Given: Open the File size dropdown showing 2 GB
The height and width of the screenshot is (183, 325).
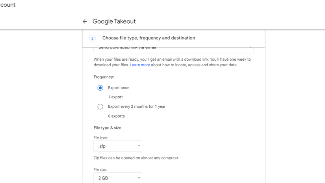Looking at the screenshot, I should click(x=117, y=178).
